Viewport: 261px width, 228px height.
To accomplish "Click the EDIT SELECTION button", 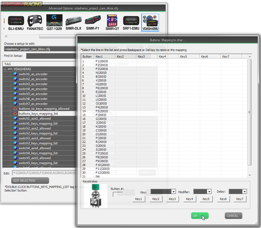I will coord(30,181).
